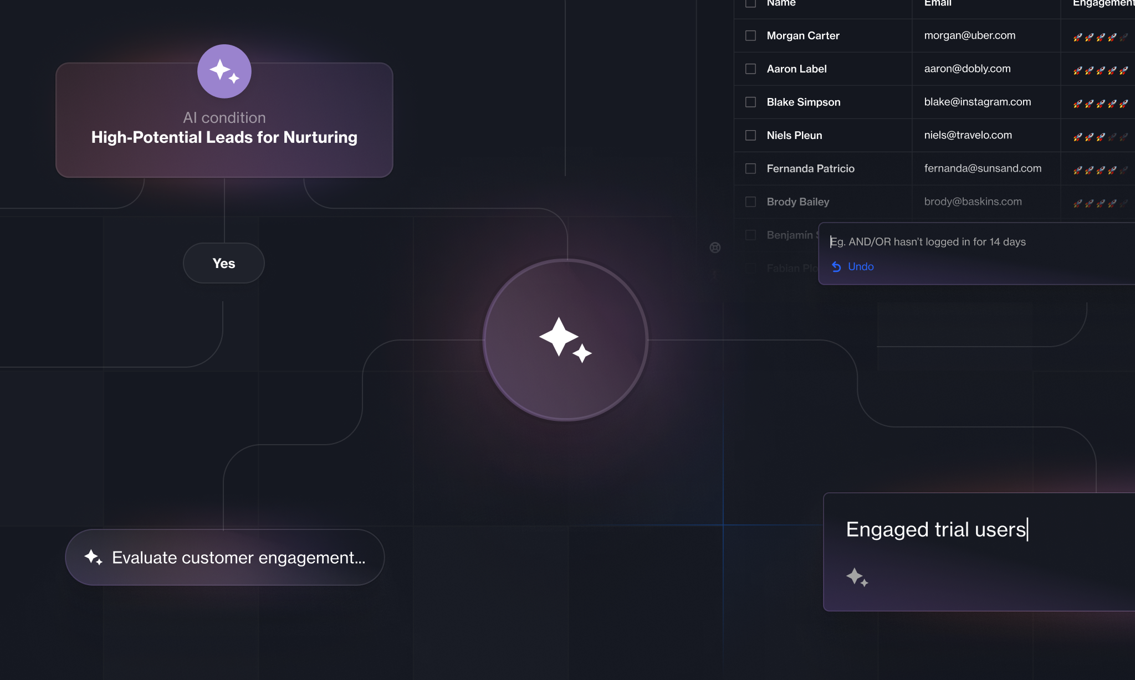
Task: Select the Yes branch pill
Action: (224, 263)
